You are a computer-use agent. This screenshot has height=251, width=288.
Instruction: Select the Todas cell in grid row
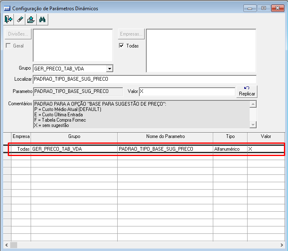(x=21, y=149)
